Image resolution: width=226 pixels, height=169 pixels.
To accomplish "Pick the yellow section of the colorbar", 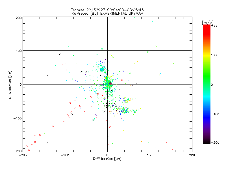I will coord(207,55).
